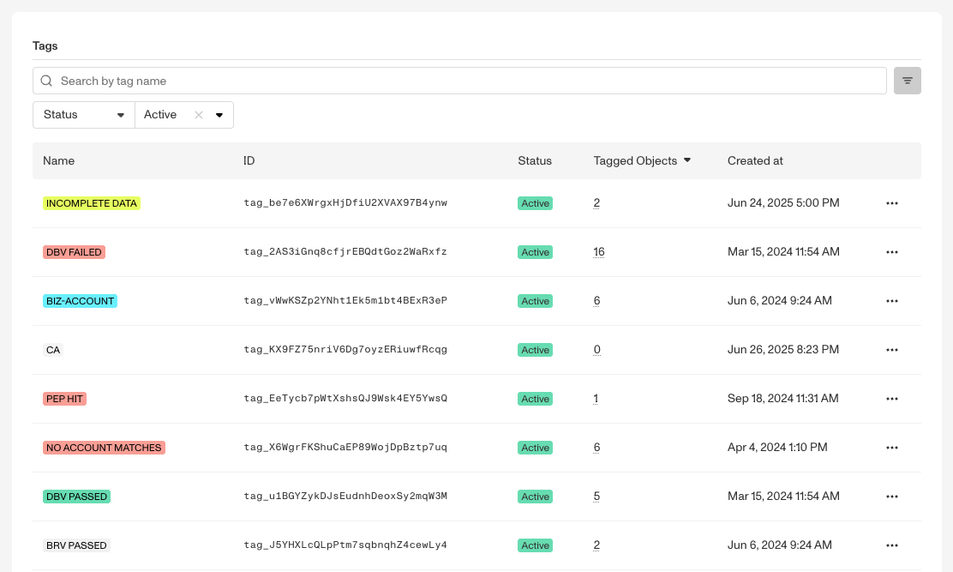This screenshot has height=572, width=953.
Task: Open tagged objects count 1 for PEP HIT
Action: coord(596,399)
